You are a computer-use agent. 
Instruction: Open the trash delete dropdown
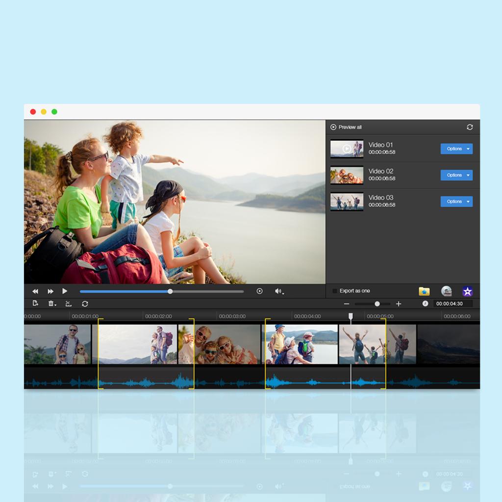coord(51,304)
